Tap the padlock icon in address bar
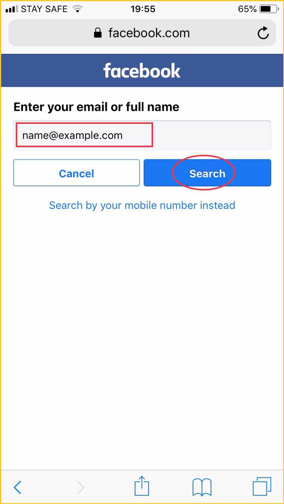This screenshot has height=504, width=284. click(x=98, y=33)
